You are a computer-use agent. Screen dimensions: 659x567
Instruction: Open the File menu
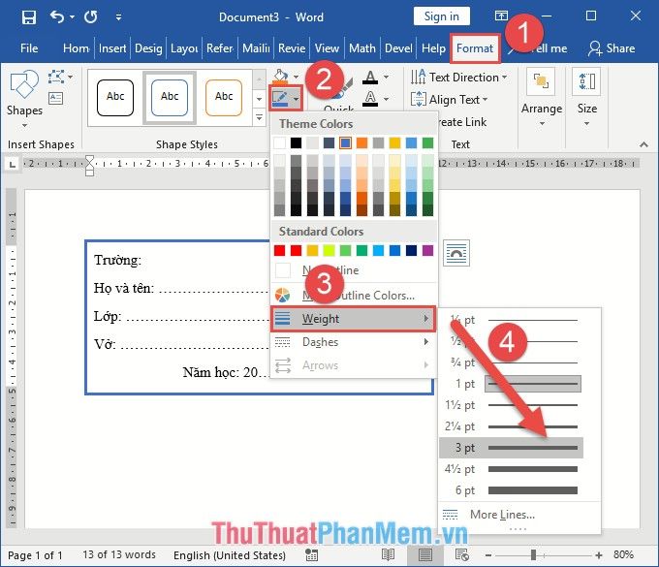(29, 48)
